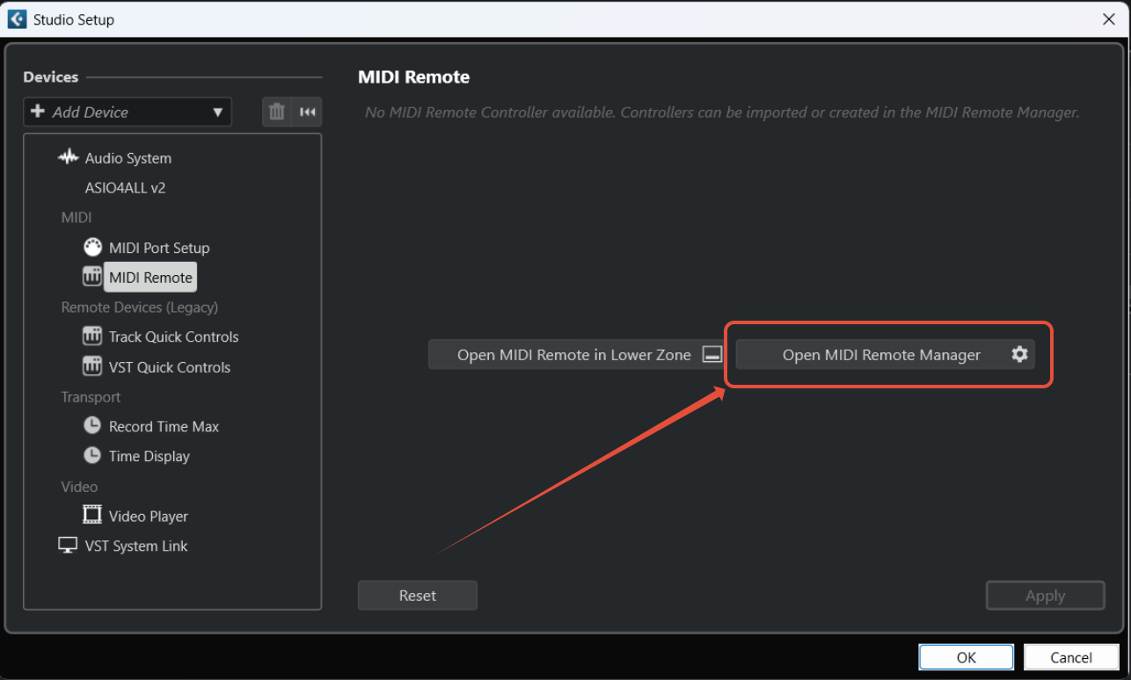Click Open MIDI Remote in Lower Zone
Viewport: 1131px width, 680px height.
click(577, 355)
